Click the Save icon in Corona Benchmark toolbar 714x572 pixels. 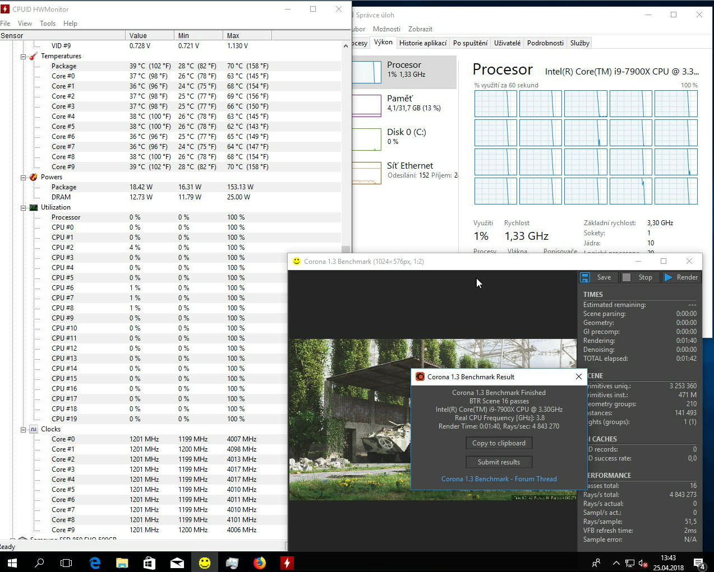point(585,277)
